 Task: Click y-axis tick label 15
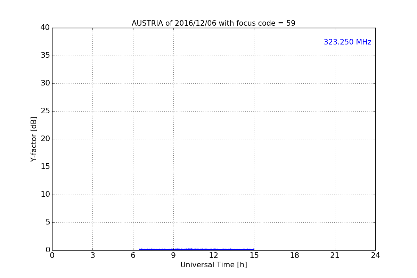click(x=45, y=166)
